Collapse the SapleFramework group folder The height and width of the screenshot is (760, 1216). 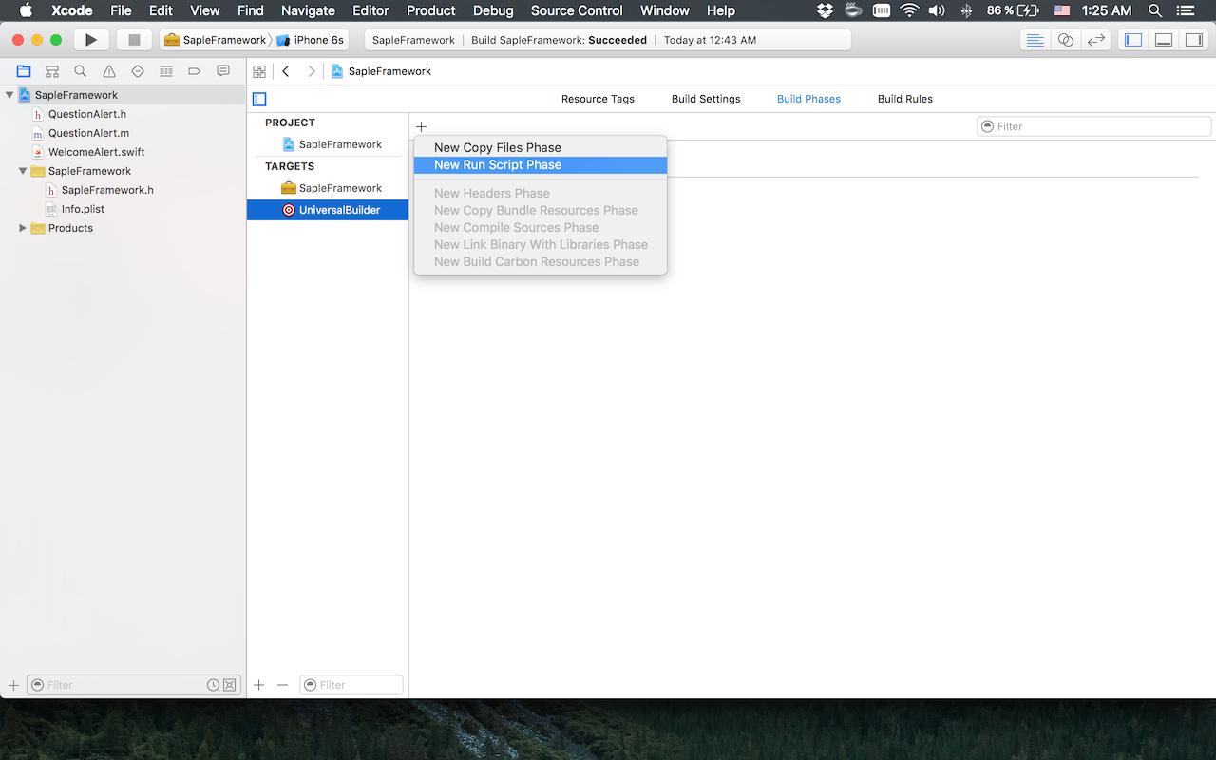23,171
